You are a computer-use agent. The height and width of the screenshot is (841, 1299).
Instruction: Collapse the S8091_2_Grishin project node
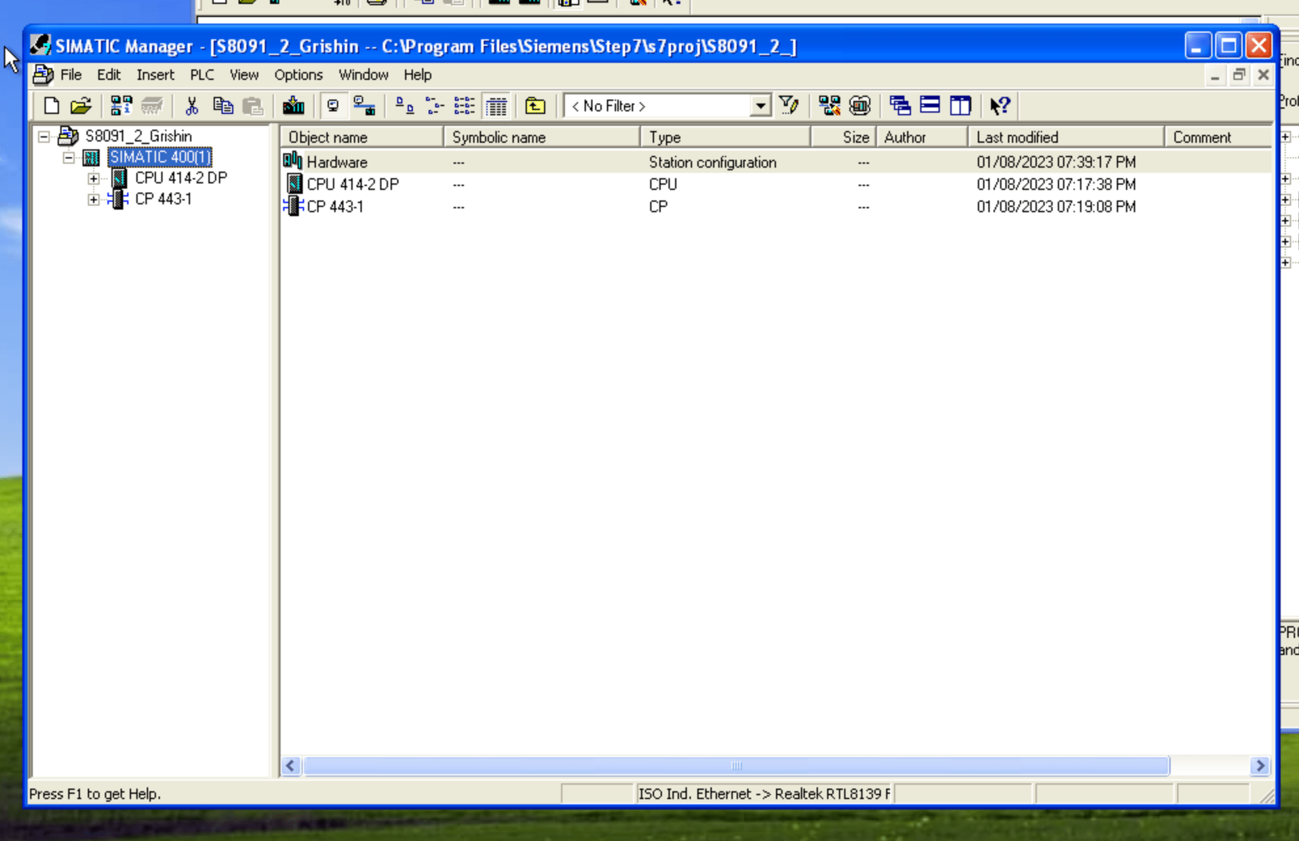[x=43, y=136]
